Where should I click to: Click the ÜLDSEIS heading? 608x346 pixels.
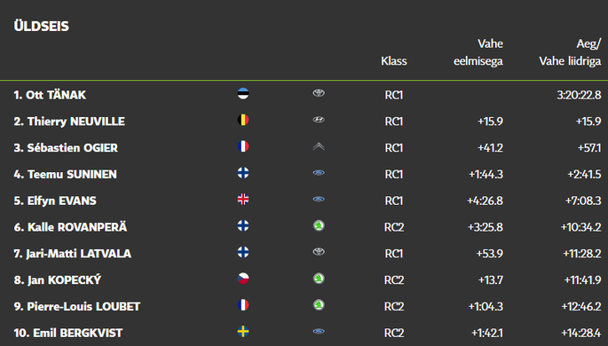42,26
